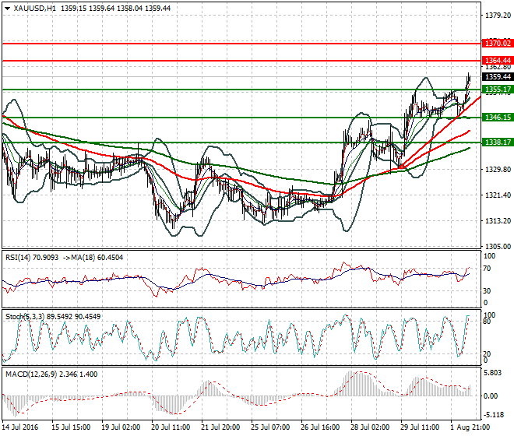Screen dimensions: 514x436
Task: Click the RSI scale value 30
Action: click(x=487, y=290)
